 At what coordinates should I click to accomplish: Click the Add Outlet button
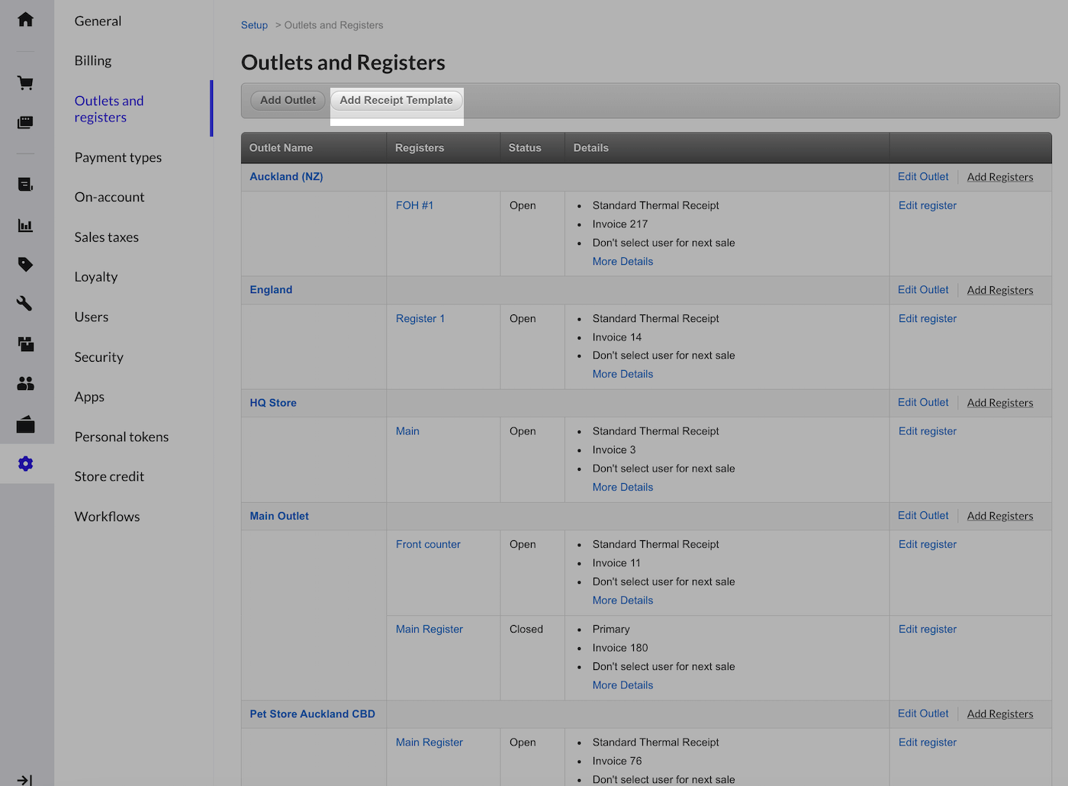(288, 100)
